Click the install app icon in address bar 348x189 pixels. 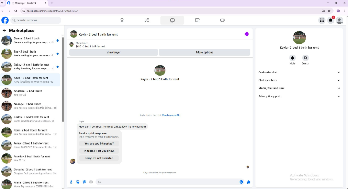click(x=323, y=11)
